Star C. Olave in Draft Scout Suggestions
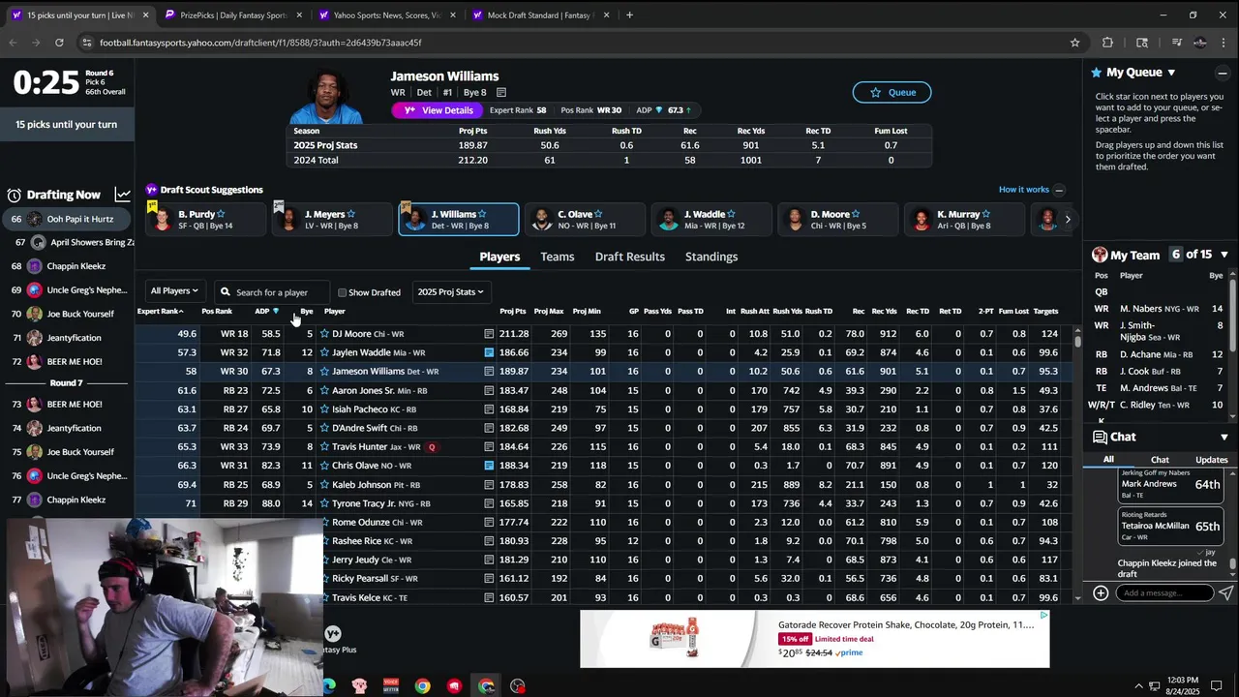The width and height of the screenshot is (1239, 697). click(x=598, y=214)
